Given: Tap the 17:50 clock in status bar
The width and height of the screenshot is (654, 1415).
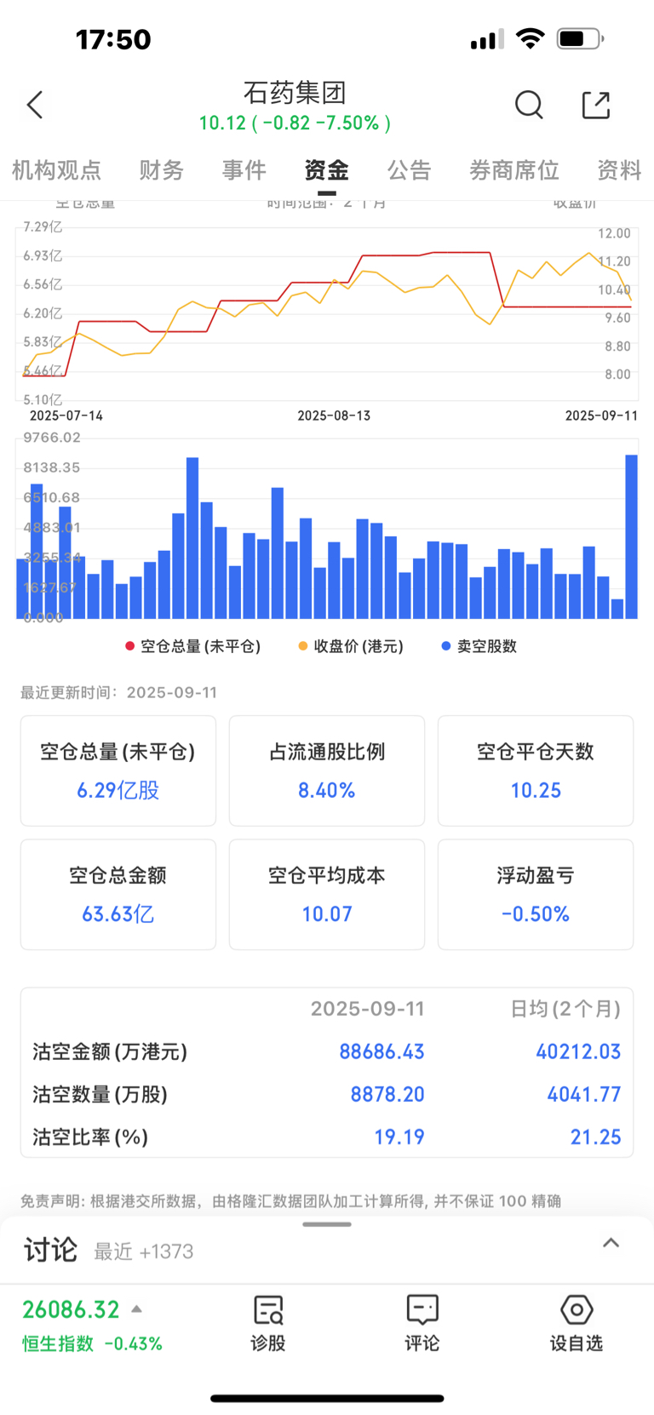Looking at the screenshot, I should pyautogui.click(x=113, y=39).
